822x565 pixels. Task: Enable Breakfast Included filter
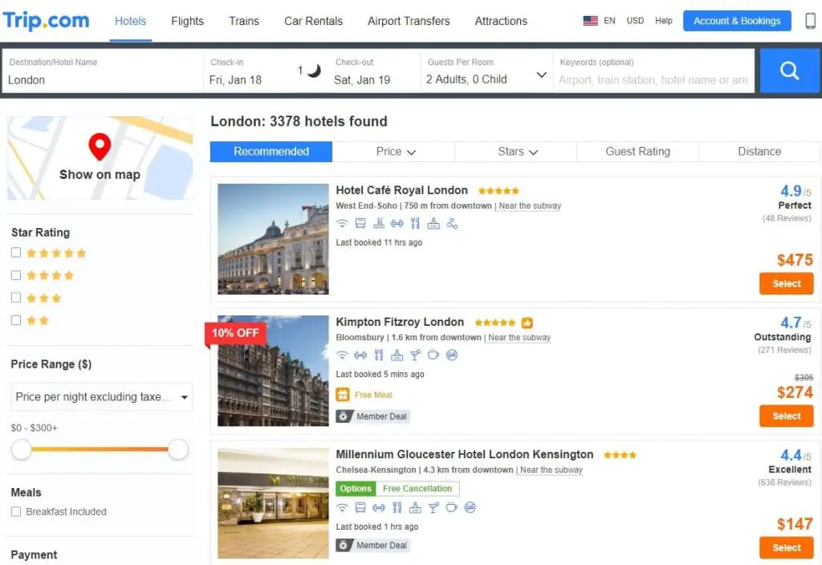click(x=16, y=511)
